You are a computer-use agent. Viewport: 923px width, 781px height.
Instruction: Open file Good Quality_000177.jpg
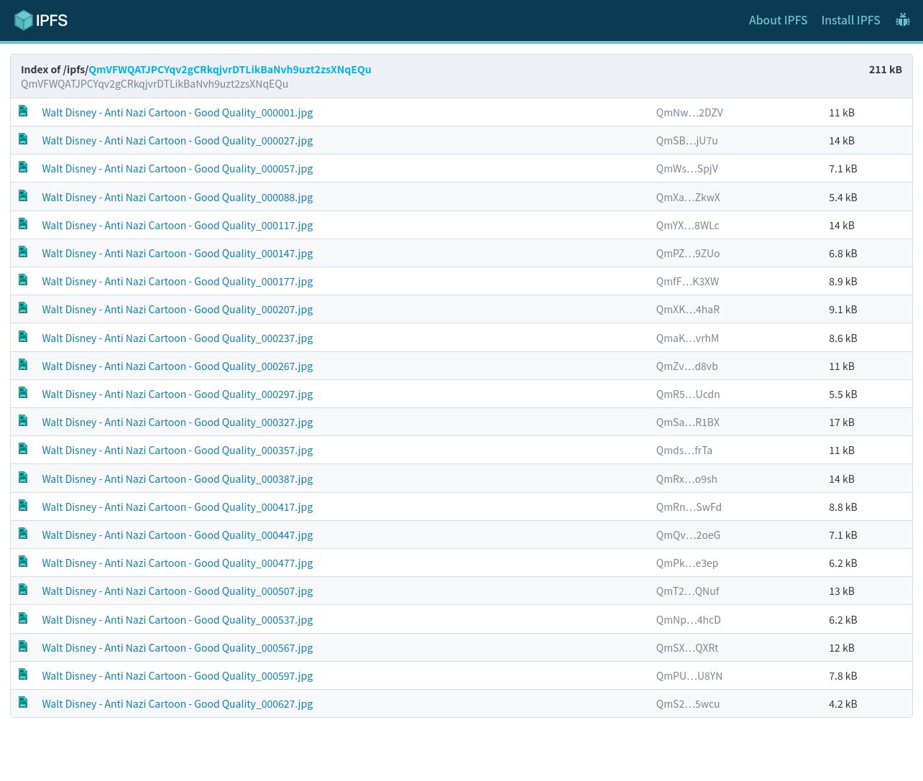(x=178, y=282)
